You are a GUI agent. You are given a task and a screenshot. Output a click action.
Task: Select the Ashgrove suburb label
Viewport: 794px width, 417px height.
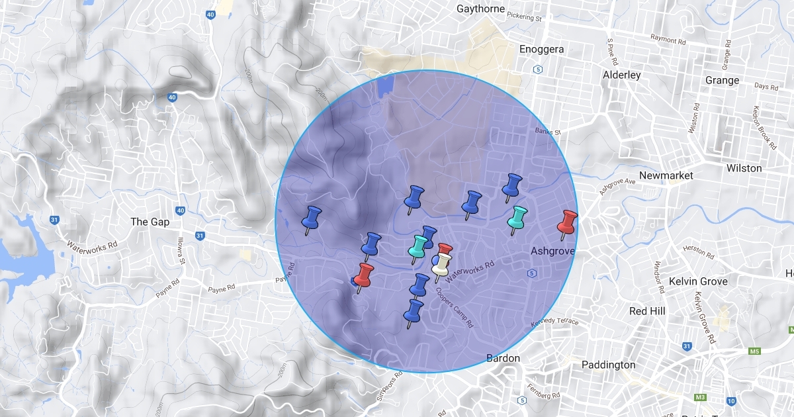click(x=552, y=251)
